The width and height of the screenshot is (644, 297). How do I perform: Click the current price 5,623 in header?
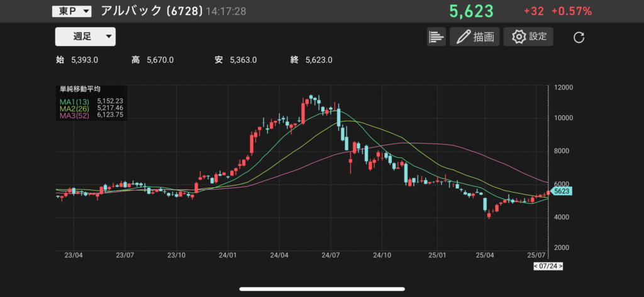[470, 11]
